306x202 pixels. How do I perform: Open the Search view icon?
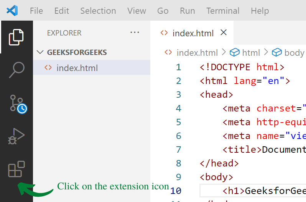click(x=16, y=70)
